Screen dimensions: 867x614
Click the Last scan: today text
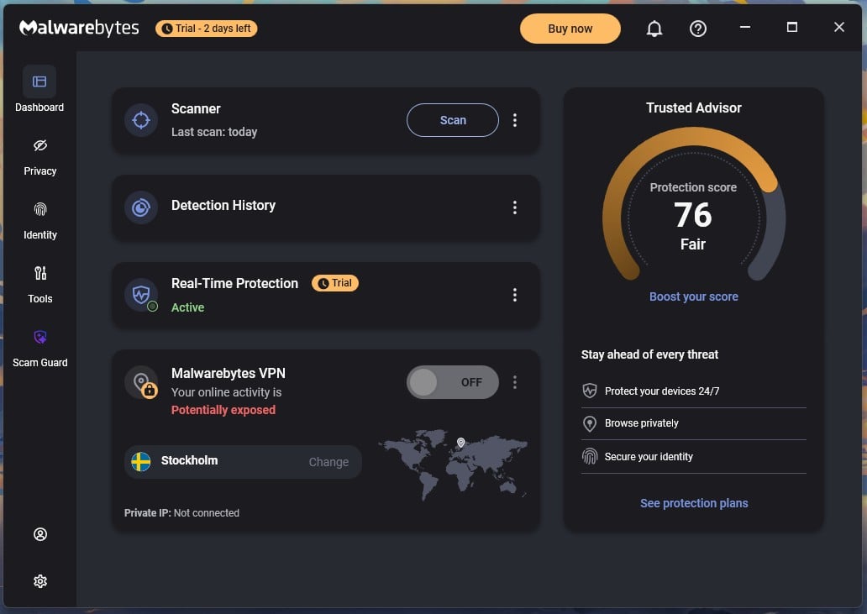214,132
